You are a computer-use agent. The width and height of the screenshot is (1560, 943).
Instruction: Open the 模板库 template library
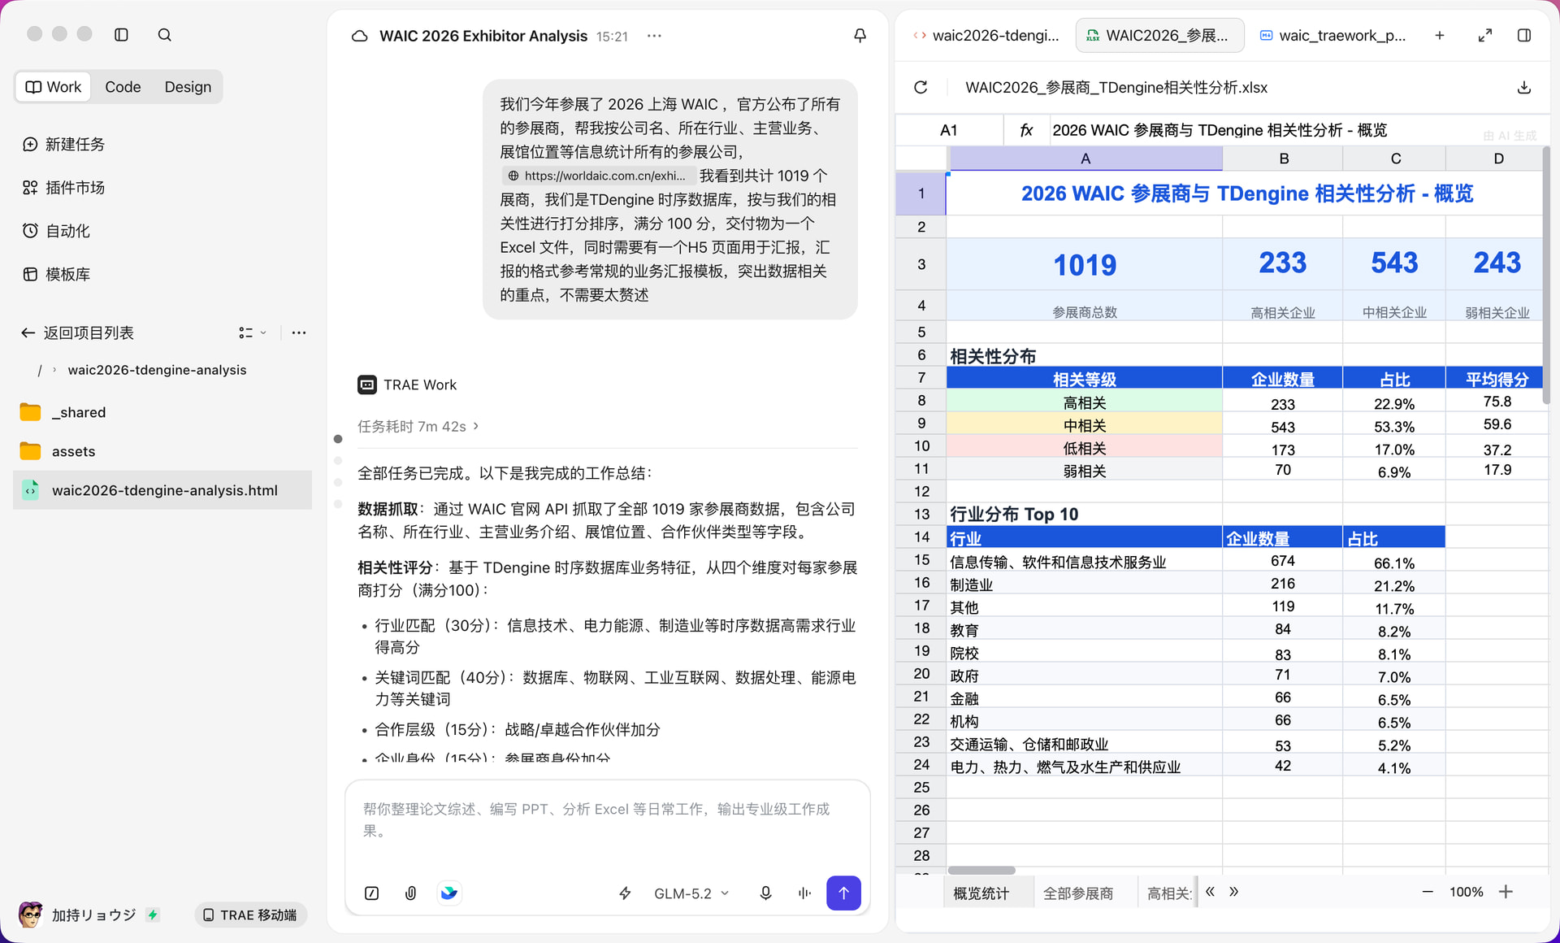(56, 274)
